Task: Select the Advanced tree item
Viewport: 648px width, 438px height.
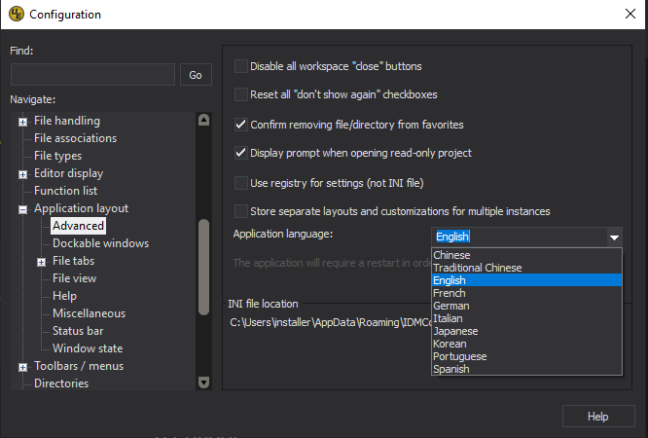Action: [78, 226]
